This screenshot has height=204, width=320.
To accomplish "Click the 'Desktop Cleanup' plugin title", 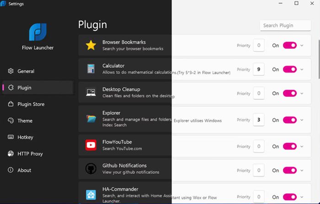I will tap(121, 89).
